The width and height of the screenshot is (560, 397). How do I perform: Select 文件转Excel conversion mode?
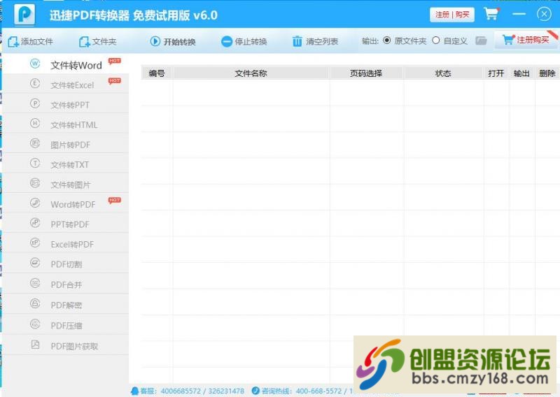coord(66,85)
